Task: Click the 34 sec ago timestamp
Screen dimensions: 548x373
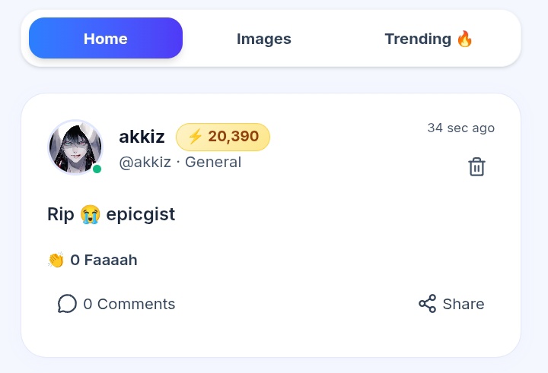Action: pos(461,128)
